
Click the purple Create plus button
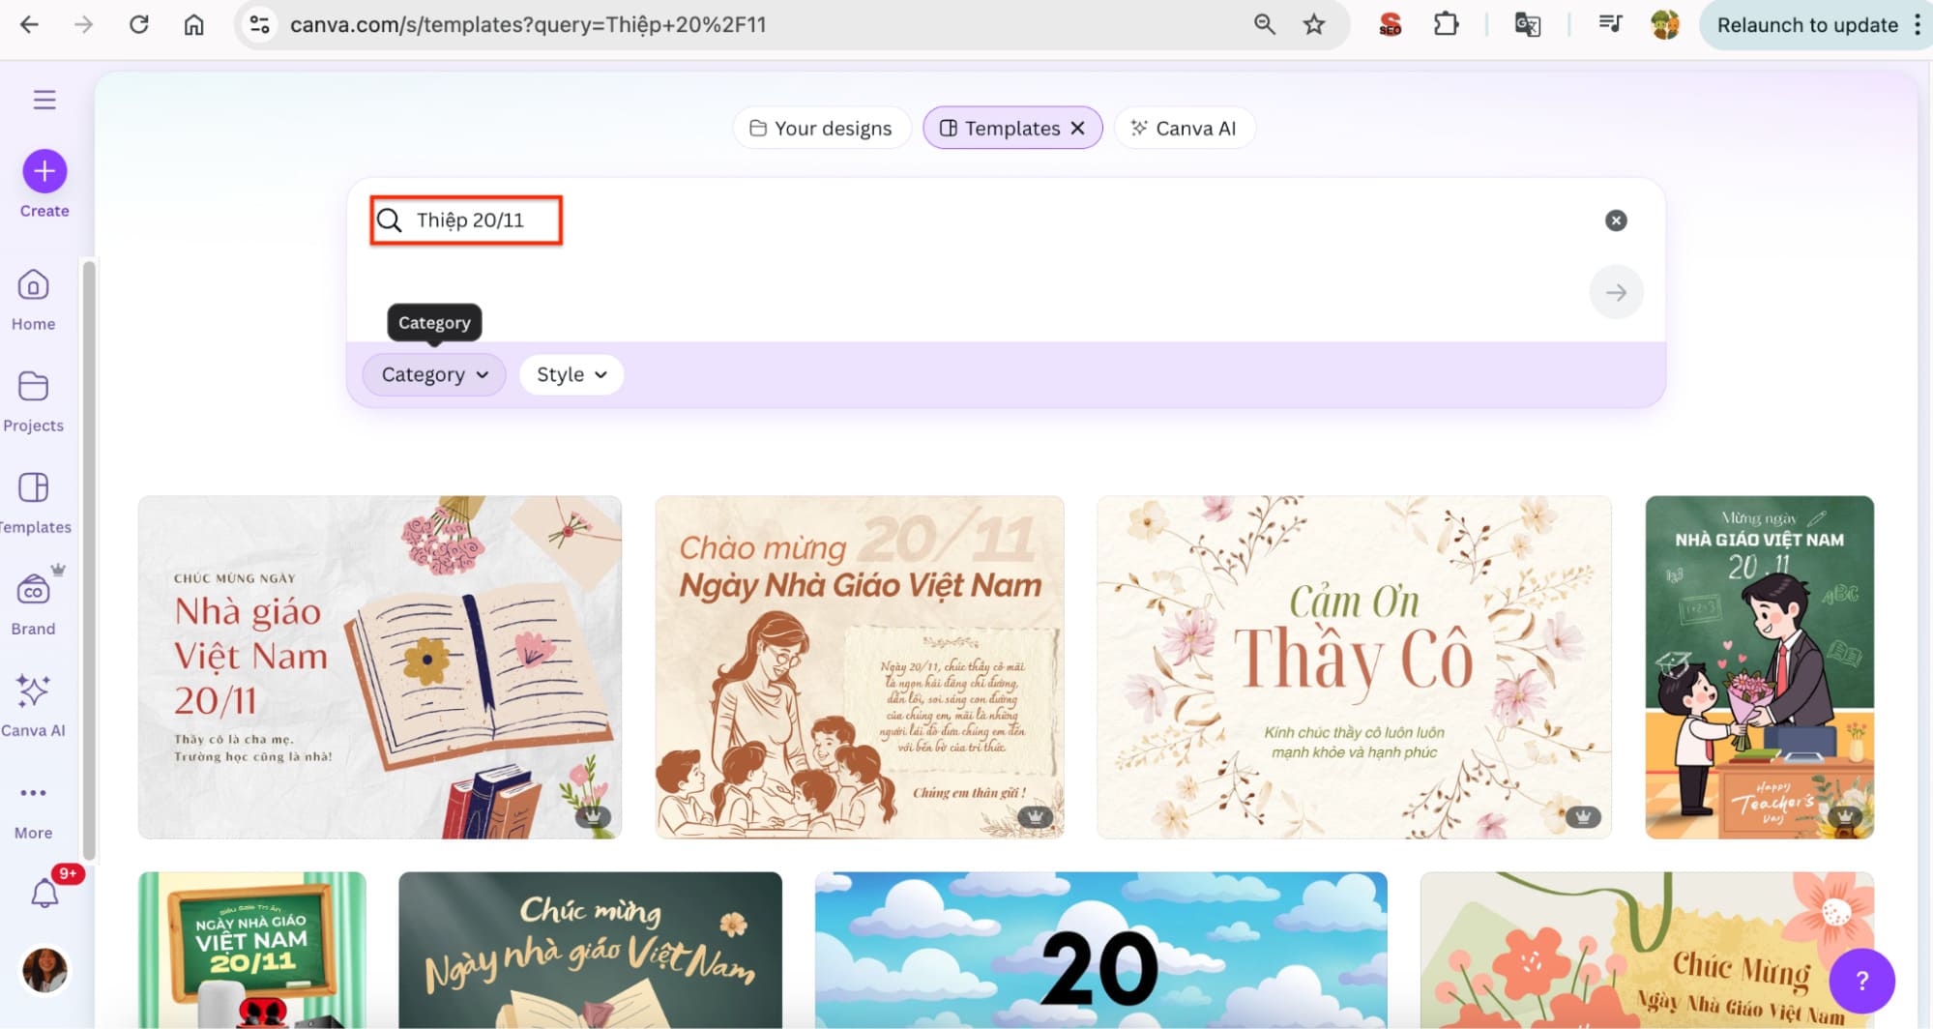(44, 172)
